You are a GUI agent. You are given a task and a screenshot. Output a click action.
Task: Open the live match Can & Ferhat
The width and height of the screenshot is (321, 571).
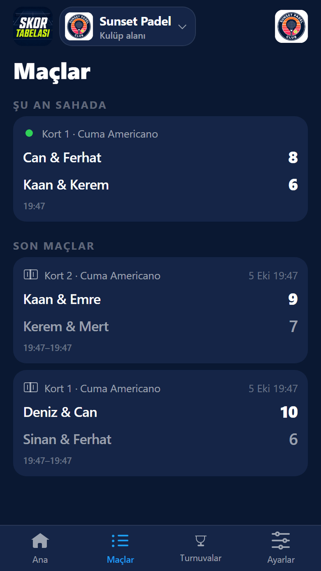click(160, 169)
